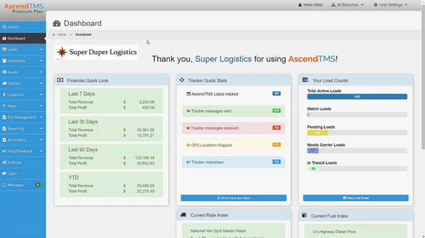Image resolution: width=425 pixels, height=238 pixels.
Task: Click the Dashboard gauge icon in sidebar
Action: coord(4,38)
